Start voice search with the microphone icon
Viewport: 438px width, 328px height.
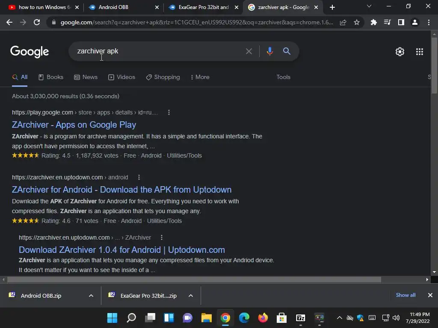pyautogui.click(x=269, y=51)
